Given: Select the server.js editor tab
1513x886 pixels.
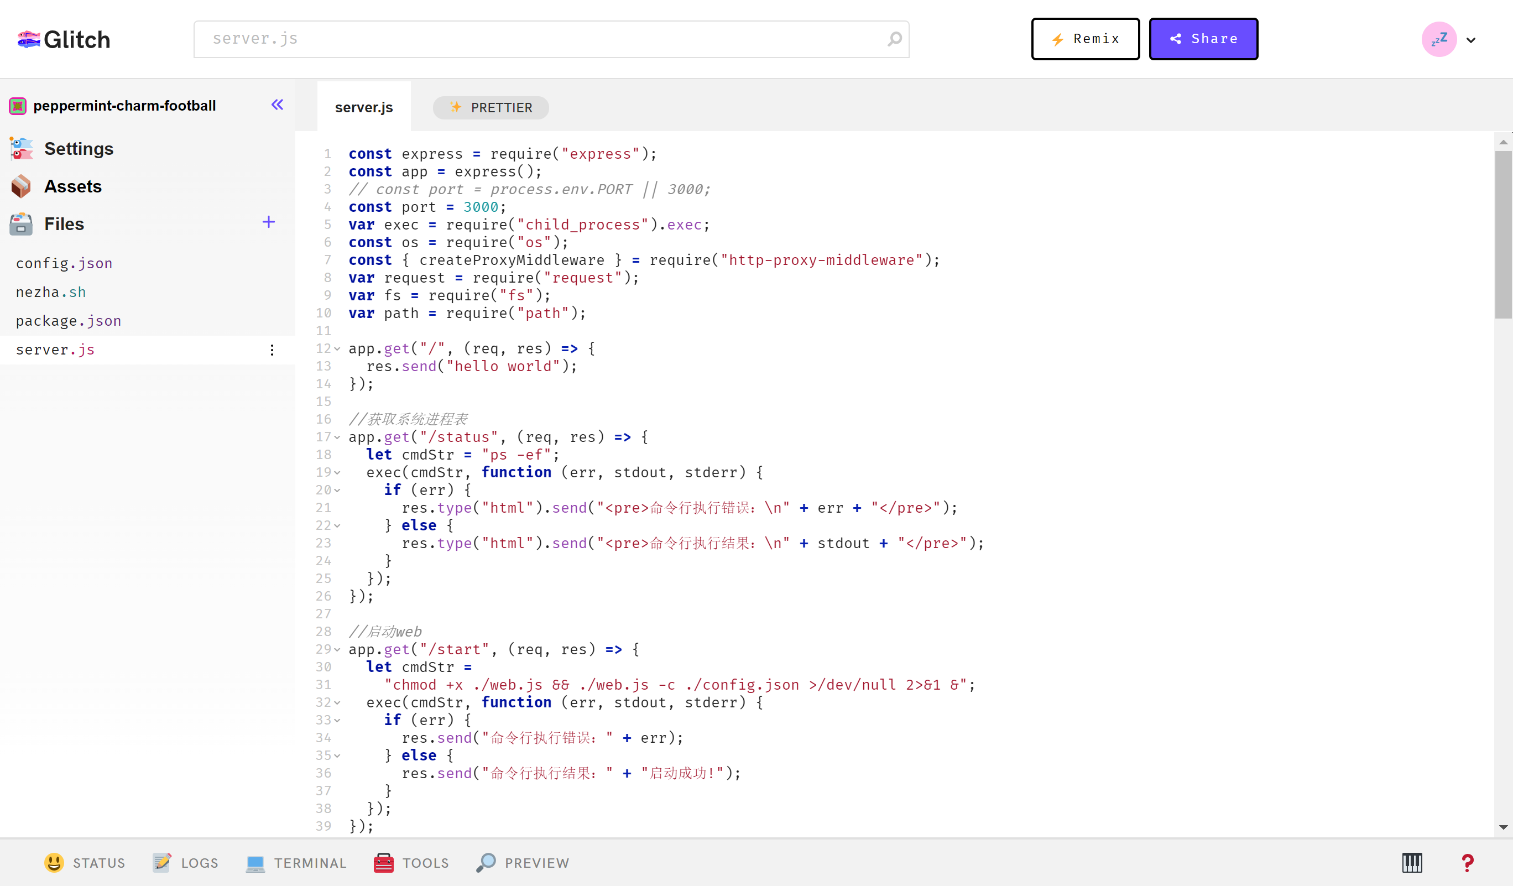Looking at the screenshot, I should click(363, 107).
